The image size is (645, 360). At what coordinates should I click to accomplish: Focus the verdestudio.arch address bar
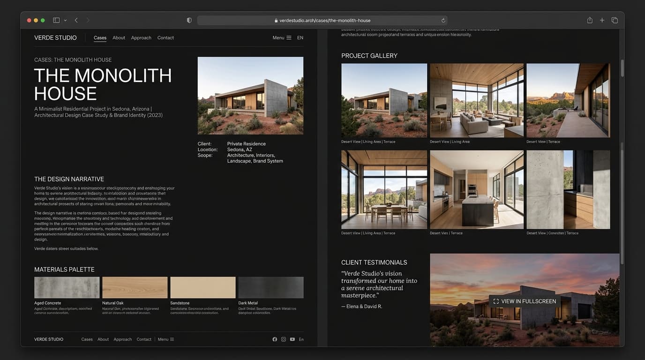pyautogui.click(x=322, y=20)
